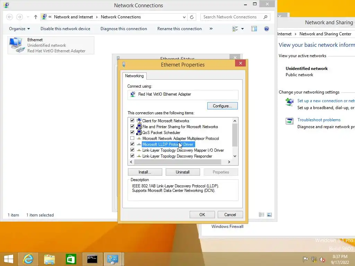Launch Internet Explorer from taskbar
This screenshot has width=355, height=266.
pos(28,259)
